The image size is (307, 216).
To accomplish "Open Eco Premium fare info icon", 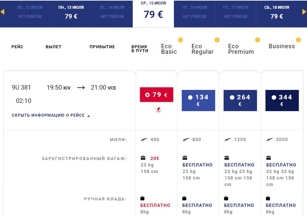I will point(257,40).
